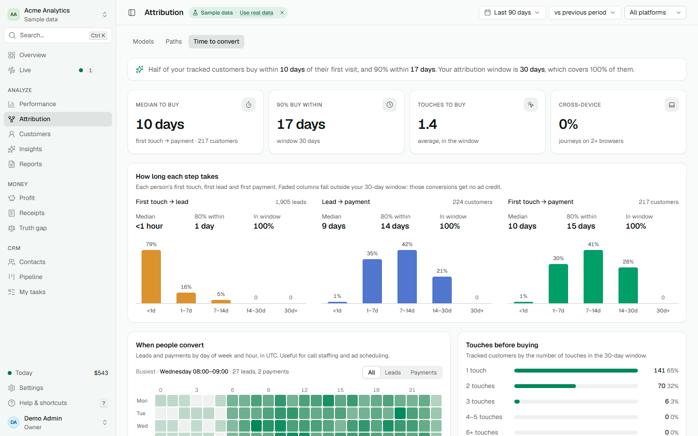698x436 pixels.
Task: Select the Time to convert tab
Action: point(216,42)
